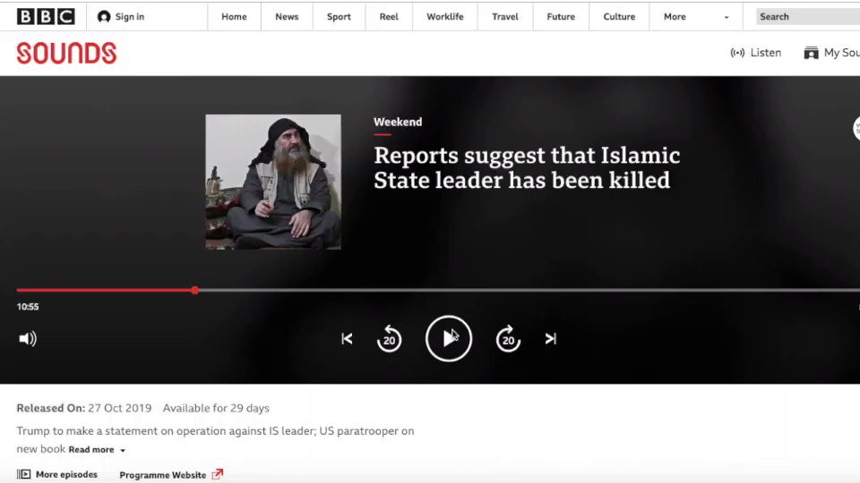Viewport: 860px width, 483px height.
Task: Click the Released On 27 Oct 2019 text
Action: tap(84, 408)
